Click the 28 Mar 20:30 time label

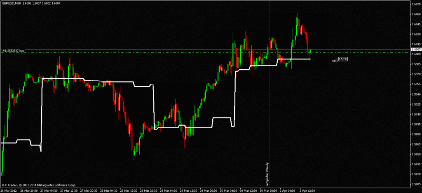(148, 190)
